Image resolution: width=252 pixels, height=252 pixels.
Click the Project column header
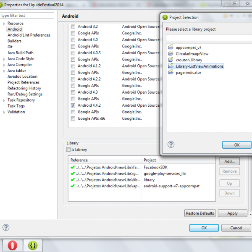coord(178,160)
